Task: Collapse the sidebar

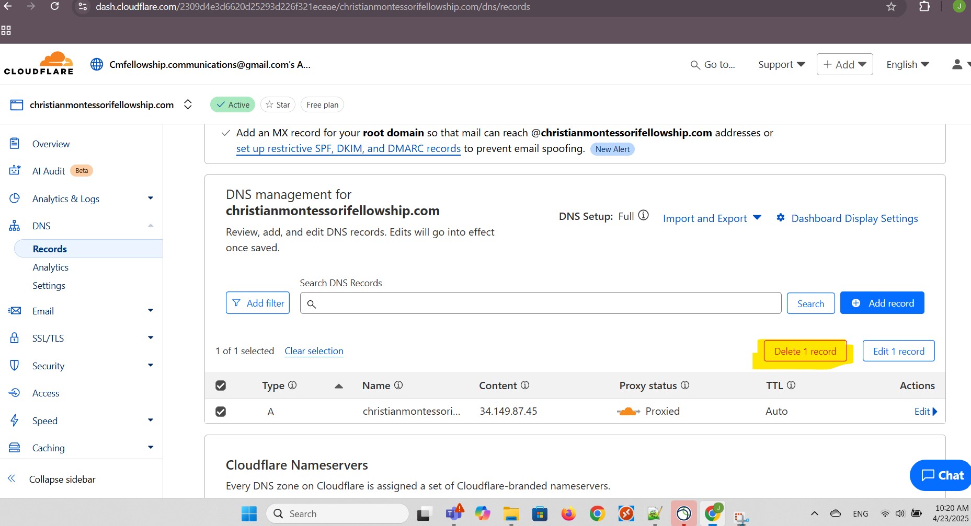Action: click(51, 479)
